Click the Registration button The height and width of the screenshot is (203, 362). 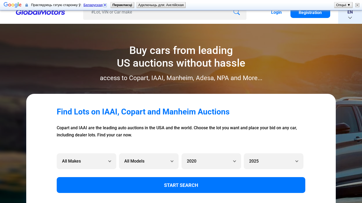point(310,13)
